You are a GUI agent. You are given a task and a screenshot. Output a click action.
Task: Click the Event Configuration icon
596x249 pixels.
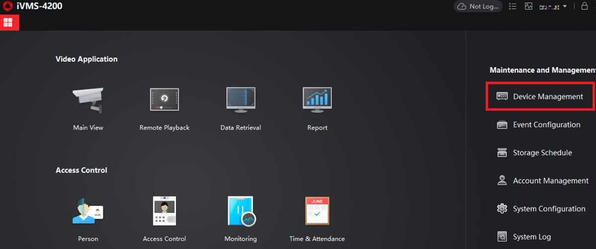coord(502,125)
